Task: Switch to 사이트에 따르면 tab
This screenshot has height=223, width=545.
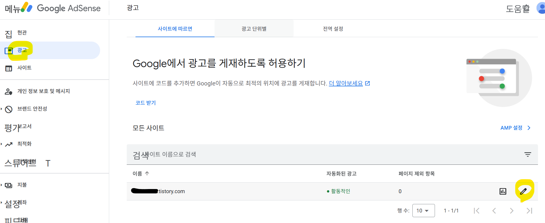Action: click(175, 29)
